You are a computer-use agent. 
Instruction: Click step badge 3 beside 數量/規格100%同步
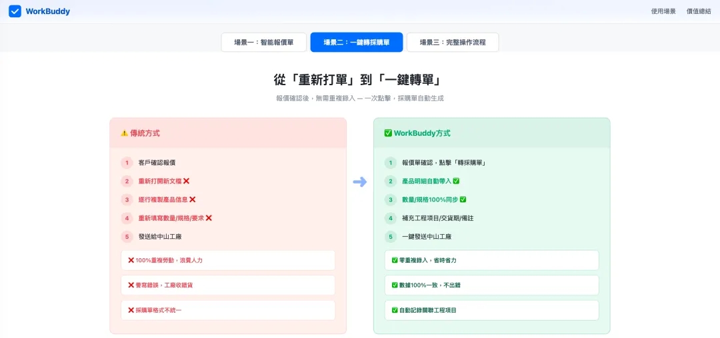[390, 200]
